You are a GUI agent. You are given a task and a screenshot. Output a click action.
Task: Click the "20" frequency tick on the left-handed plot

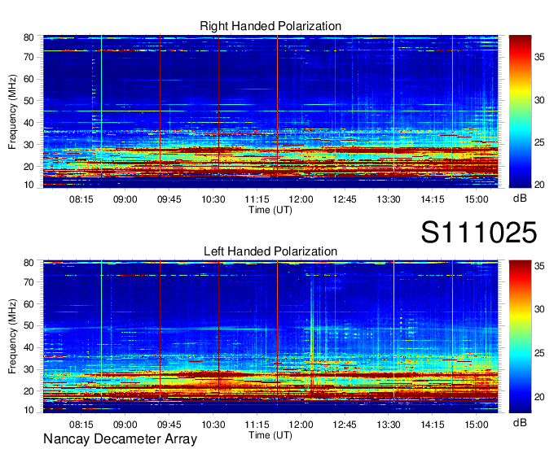point(29,391)
